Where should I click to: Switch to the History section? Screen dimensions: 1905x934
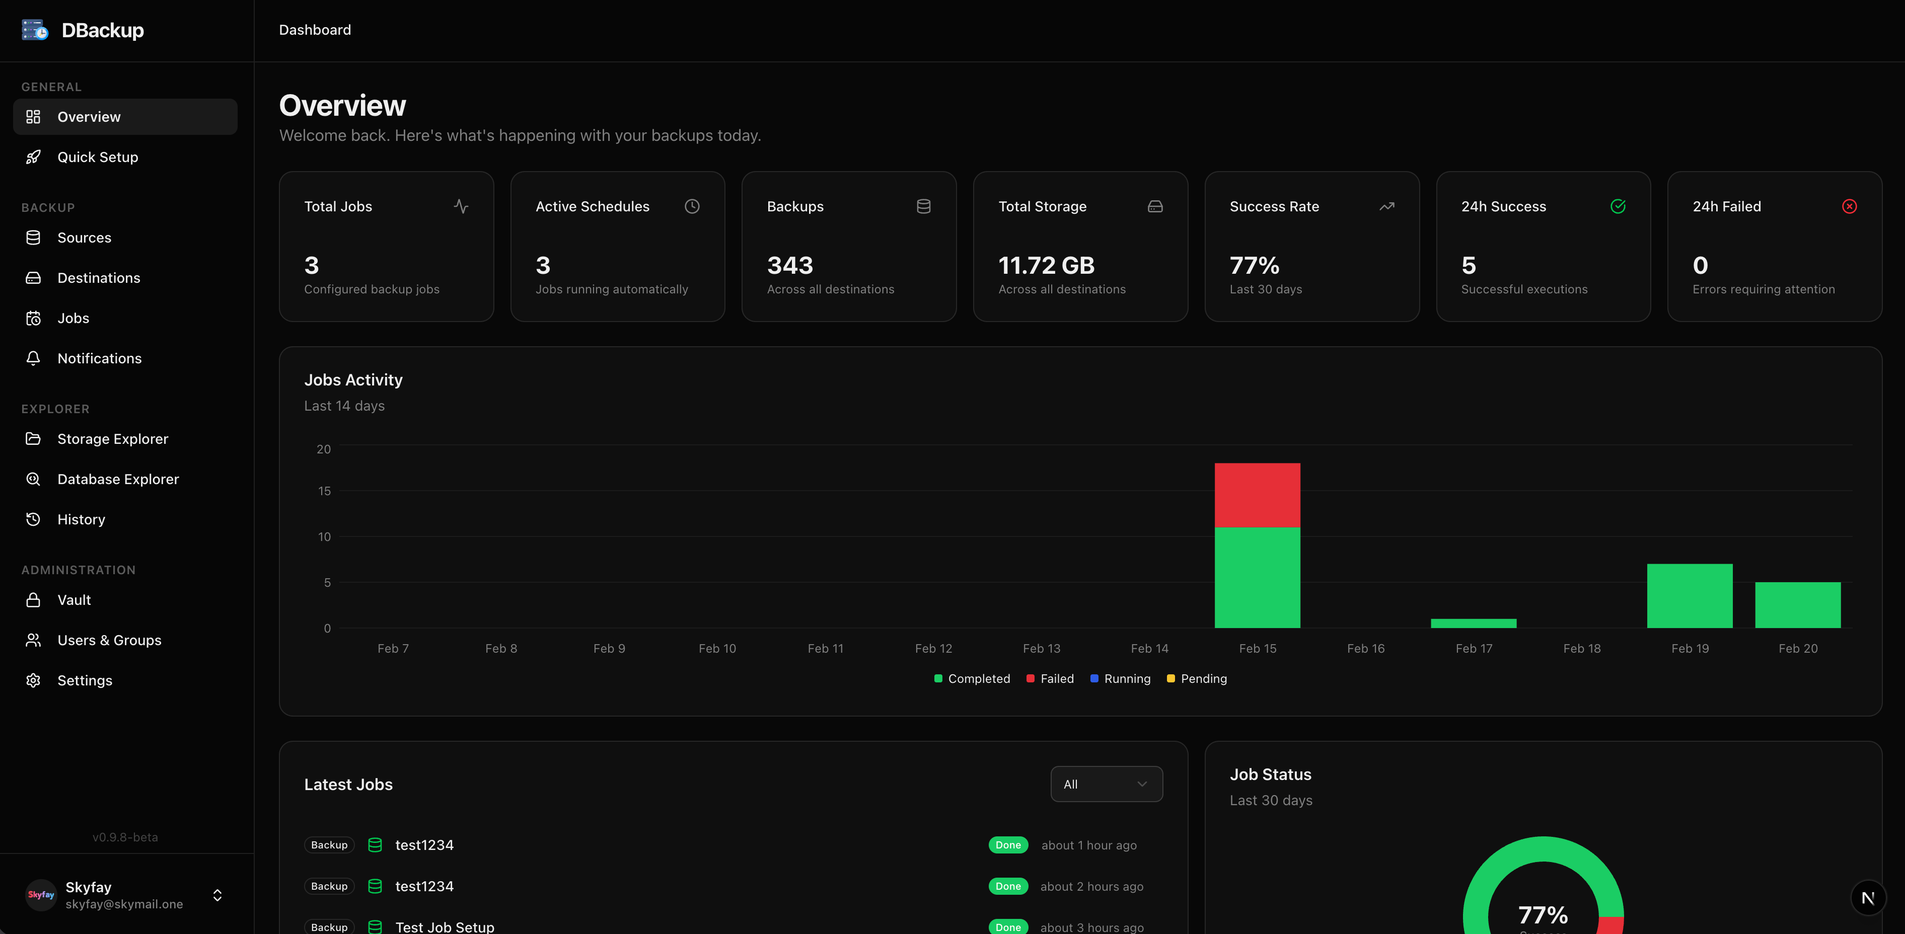pos(82,519)
